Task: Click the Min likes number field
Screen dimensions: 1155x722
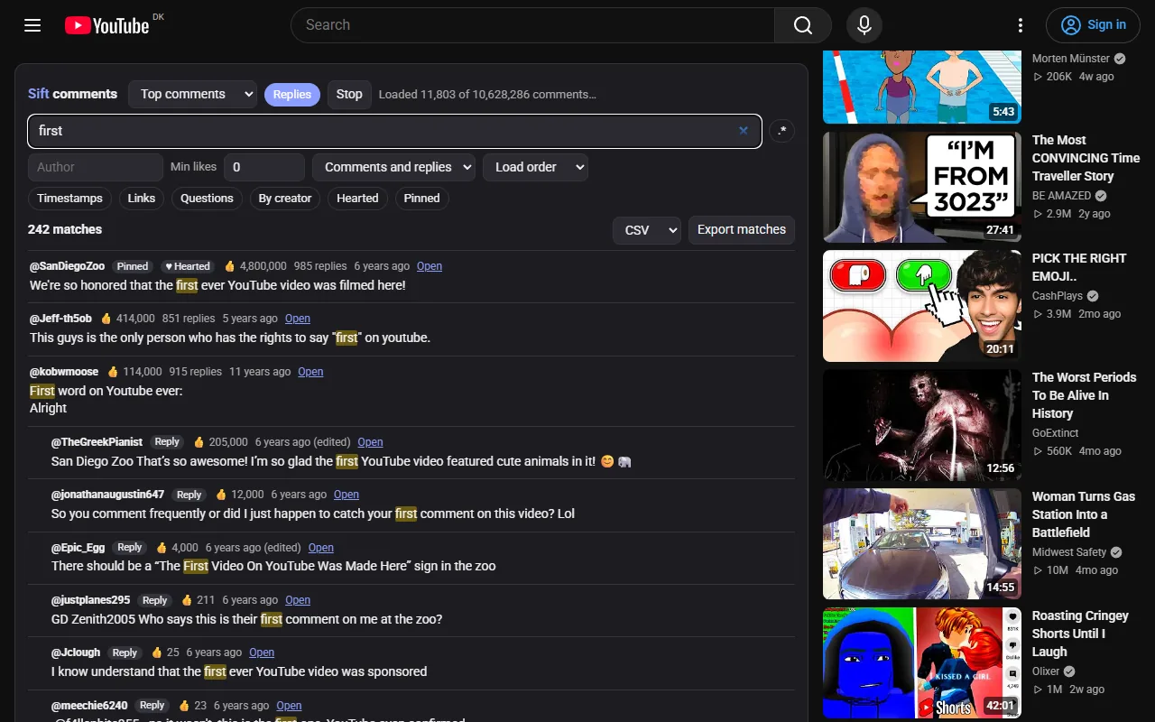Action: pos(264,167)
